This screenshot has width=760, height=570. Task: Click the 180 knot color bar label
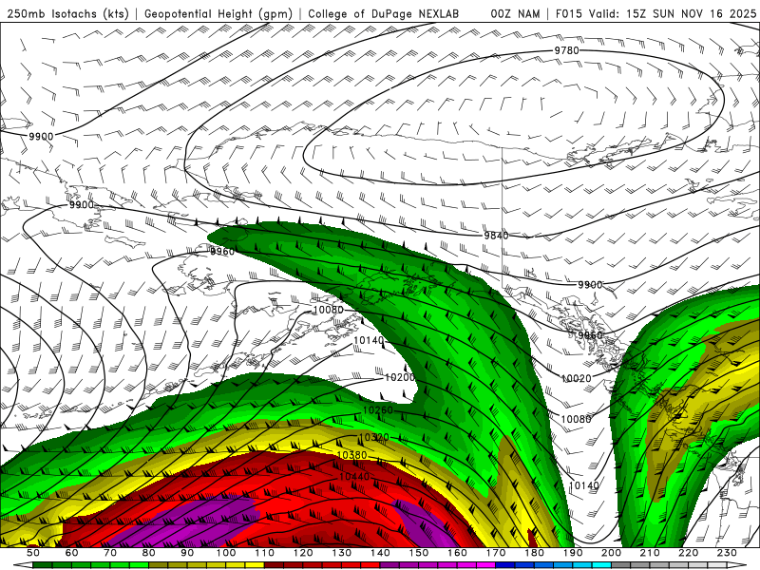[534, 553]
